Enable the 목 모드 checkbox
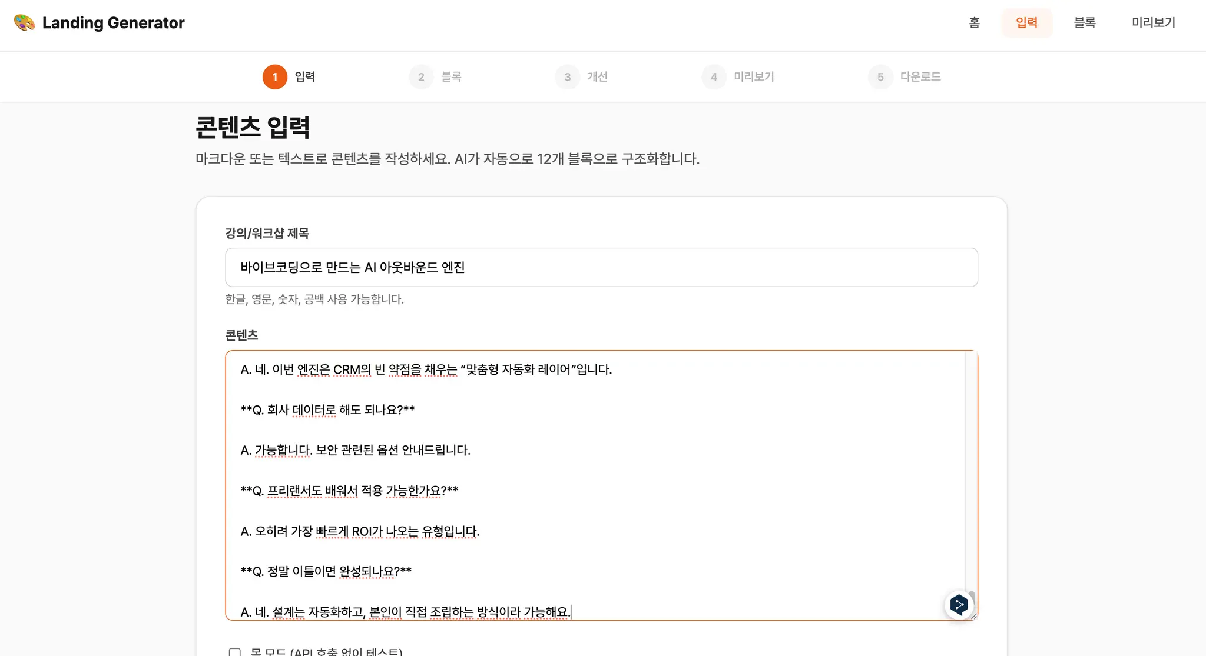Viewport: 1206px width, 656px height. tap(234, 652)
